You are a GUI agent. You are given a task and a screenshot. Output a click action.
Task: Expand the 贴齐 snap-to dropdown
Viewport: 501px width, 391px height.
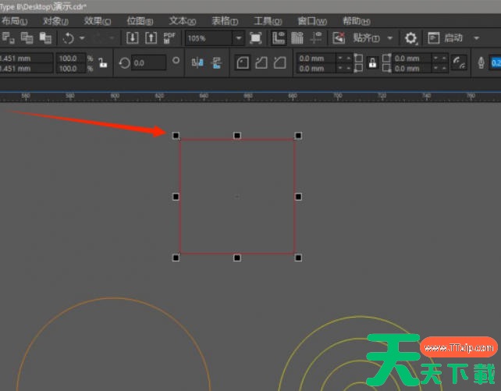pyautogui.click(x=389, y=37)
